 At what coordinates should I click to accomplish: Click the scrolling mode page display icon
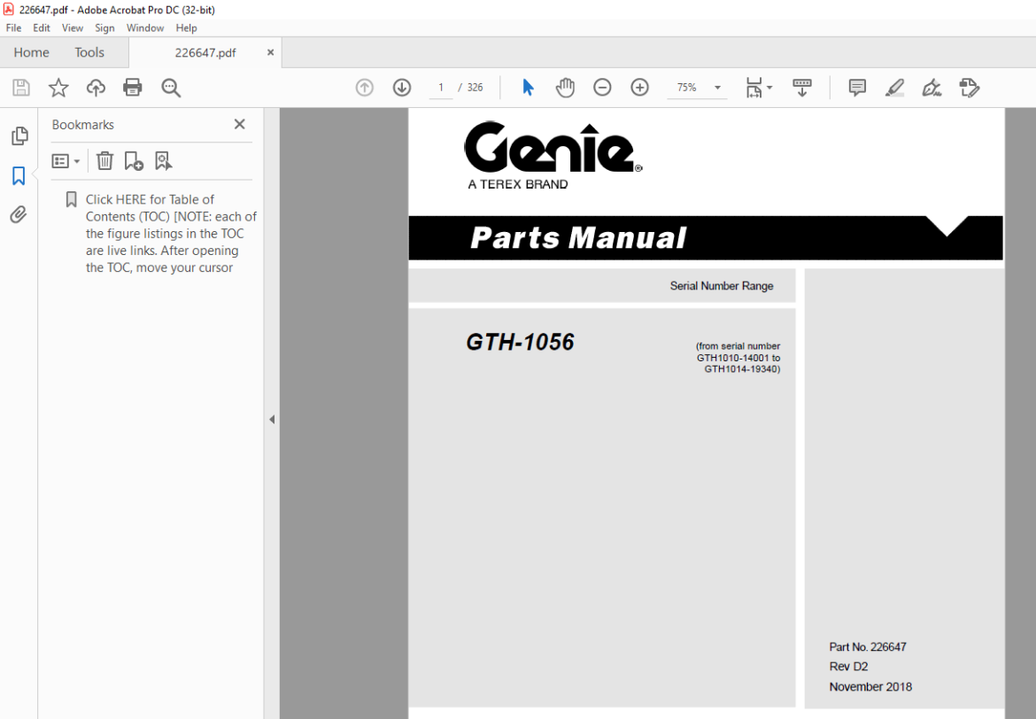[802, 88]
